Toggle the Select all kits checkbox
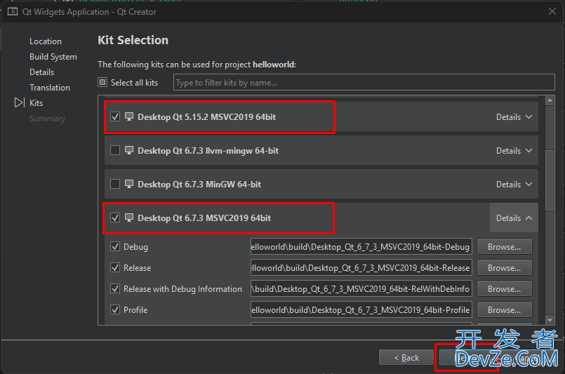This screenshot has height=374, width=565. 102,83
